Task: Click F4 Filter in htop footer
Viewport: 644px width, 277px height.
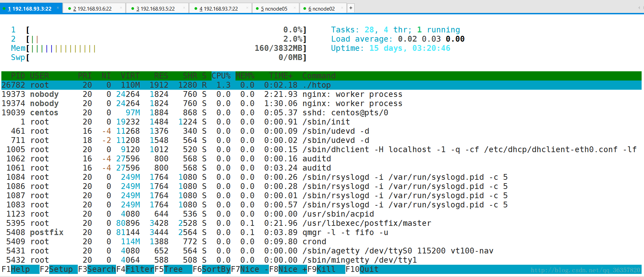Action: (x=135, y=269)
